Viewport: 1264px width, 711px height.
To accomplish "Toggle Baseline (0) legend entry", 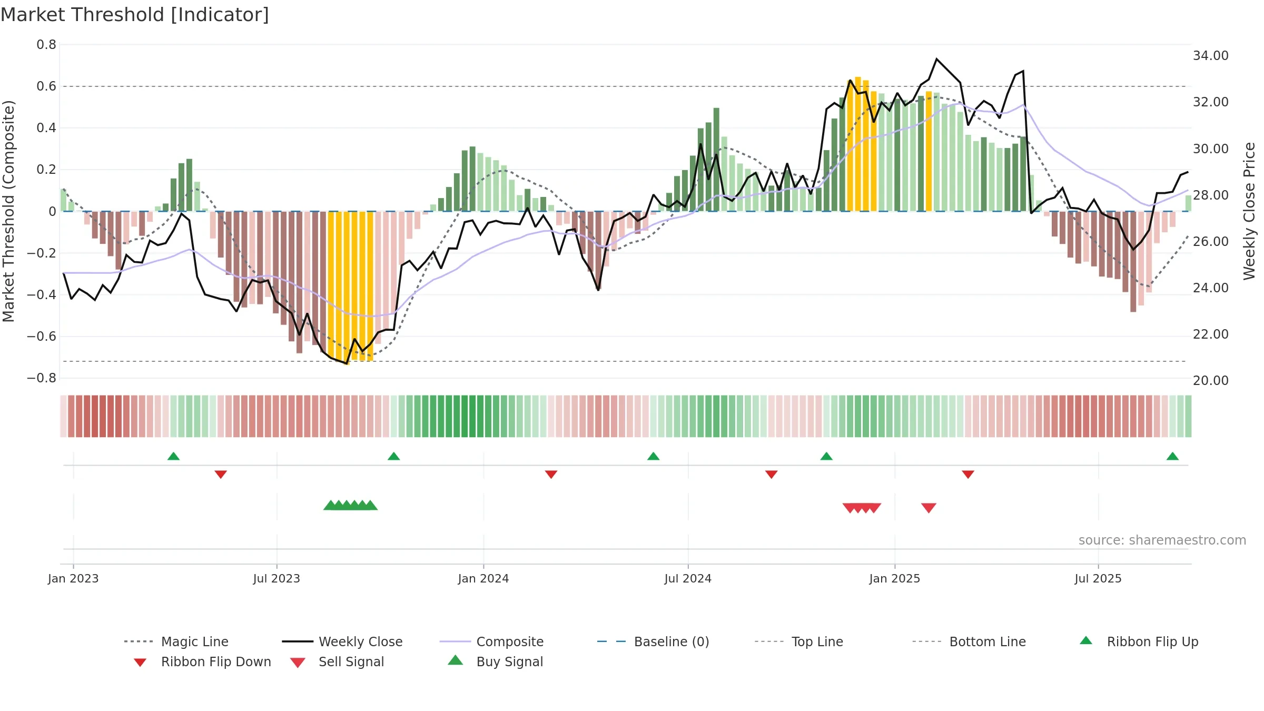I will 653,641.
